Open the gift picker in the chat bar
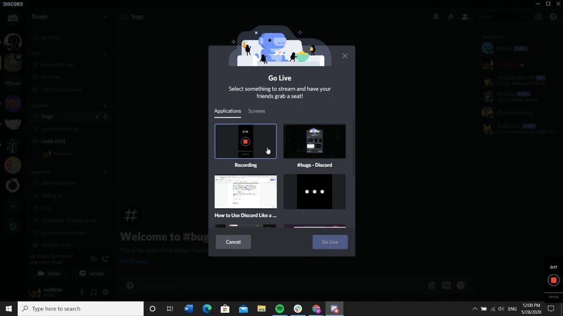563x316 pixels. click(x=431, y=285)
